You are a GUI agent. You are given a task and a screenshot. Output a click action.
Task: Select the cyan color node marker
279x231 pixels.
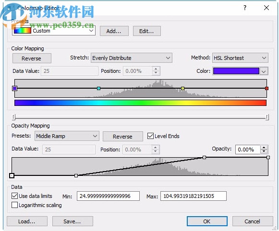coord(99,88)
